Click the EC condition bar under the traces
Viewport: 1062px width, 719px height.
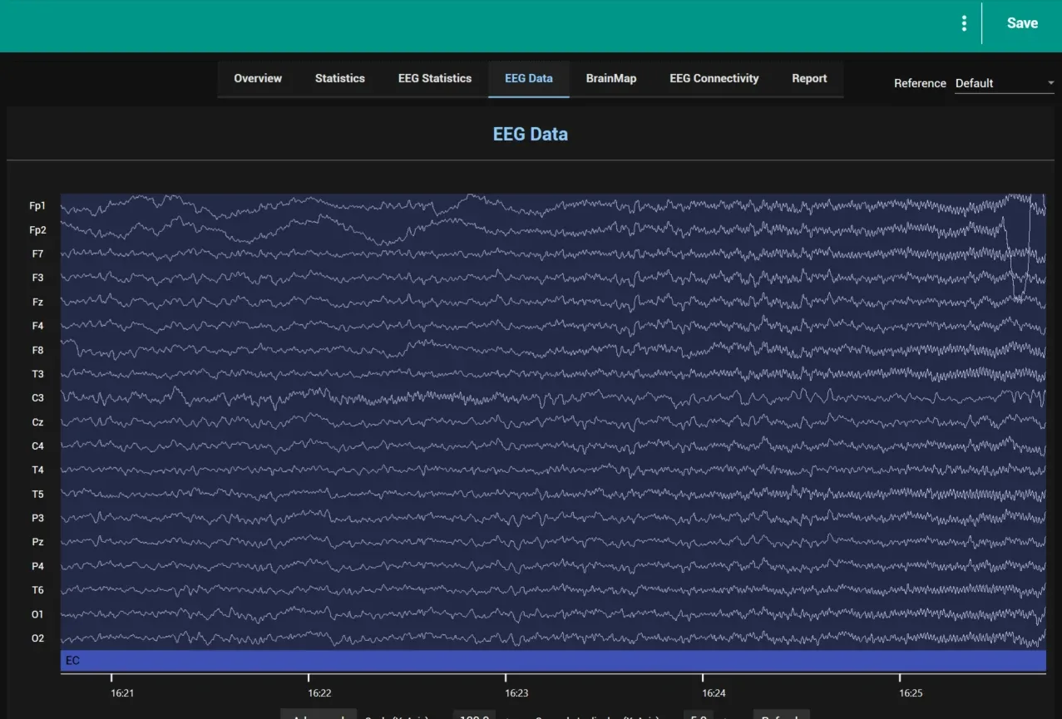pyautogui.click(x=553, y=661)
